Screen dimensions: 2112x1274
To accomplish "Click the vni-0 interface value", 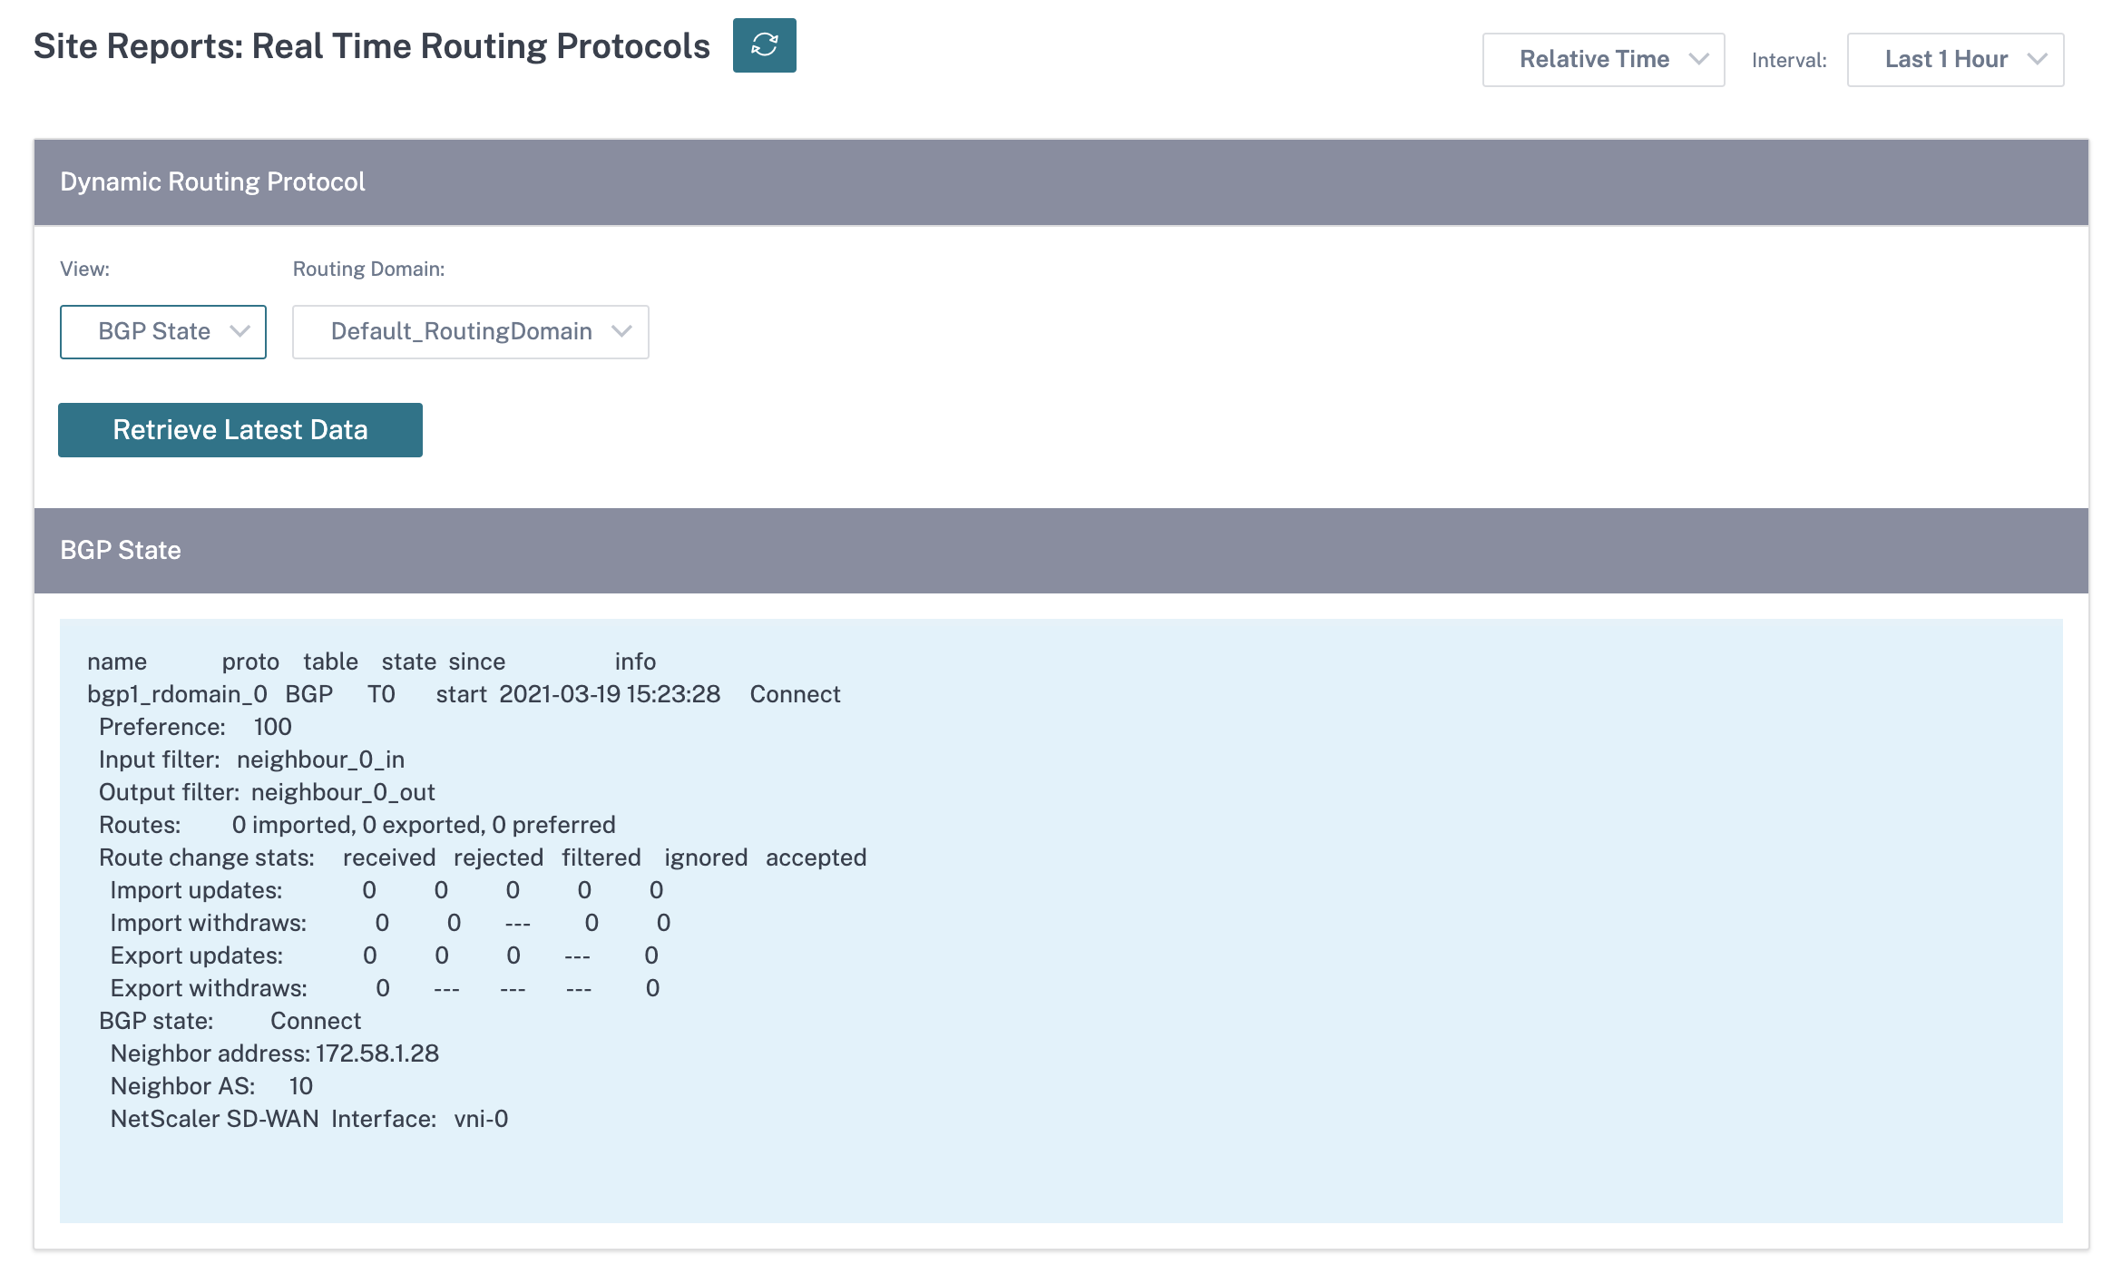I will [481, 1119].
